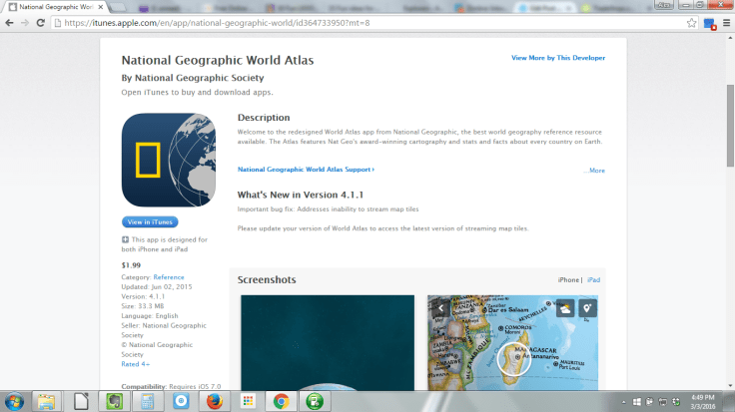Open View More by This Developer link
Viewport: 735px width, 412px height.
(x=558, y=58)
